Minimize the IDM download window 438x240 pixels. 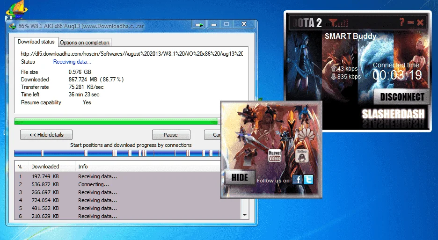tap(214, 25)
